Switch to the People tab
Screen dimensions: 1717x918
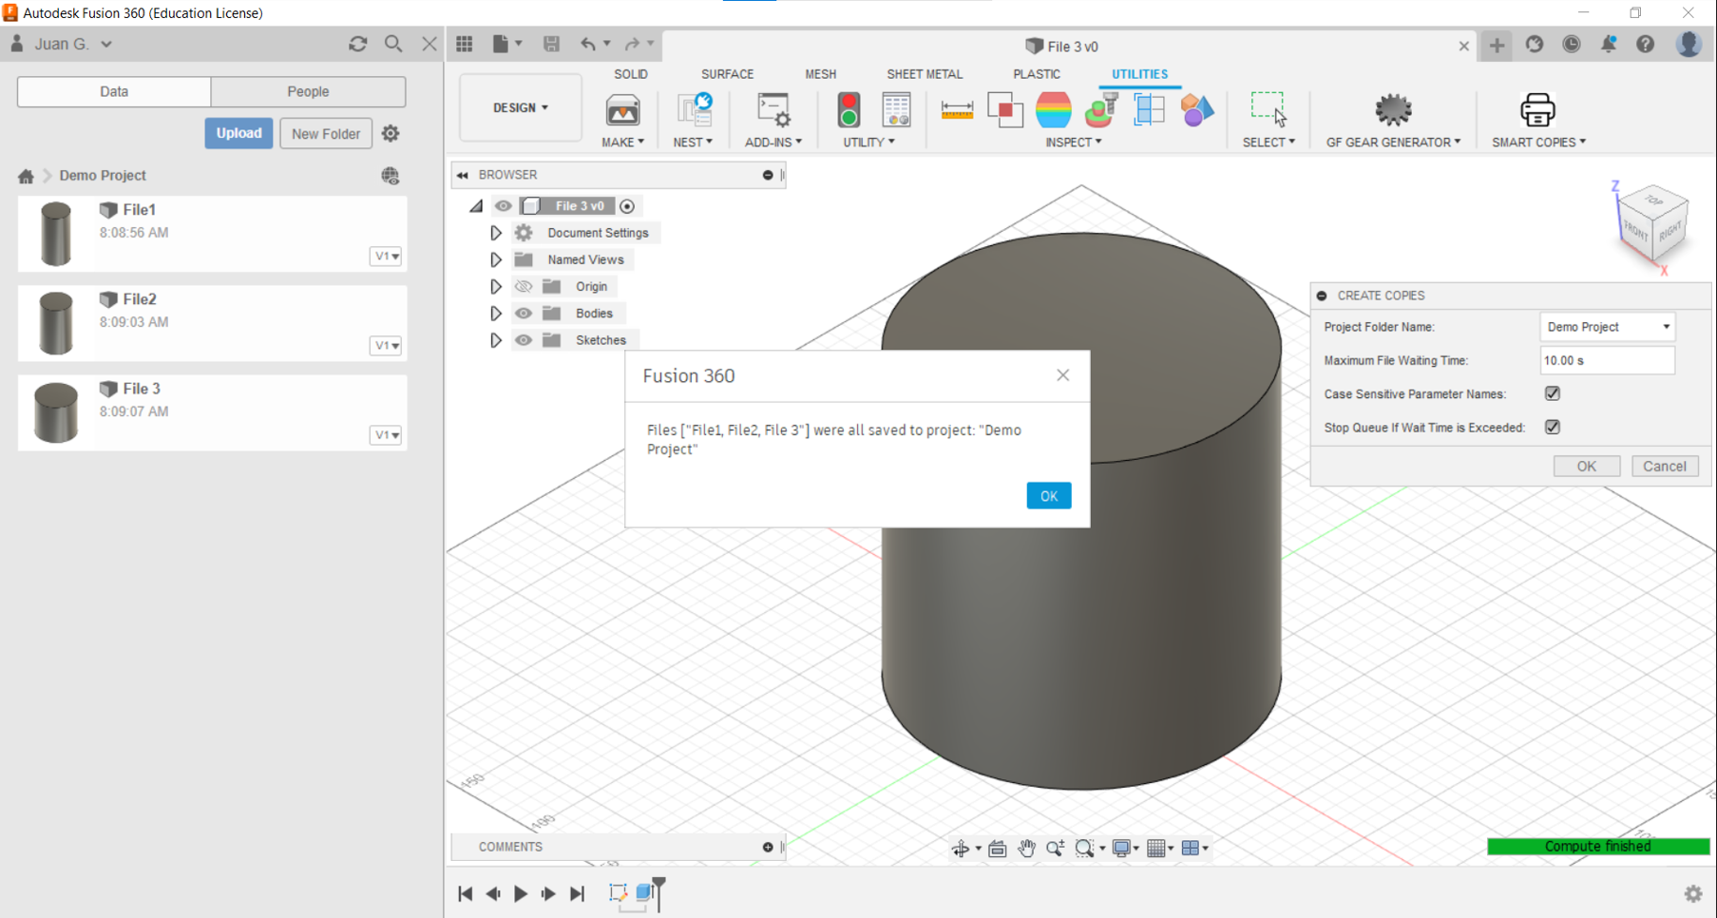[308, 91]
